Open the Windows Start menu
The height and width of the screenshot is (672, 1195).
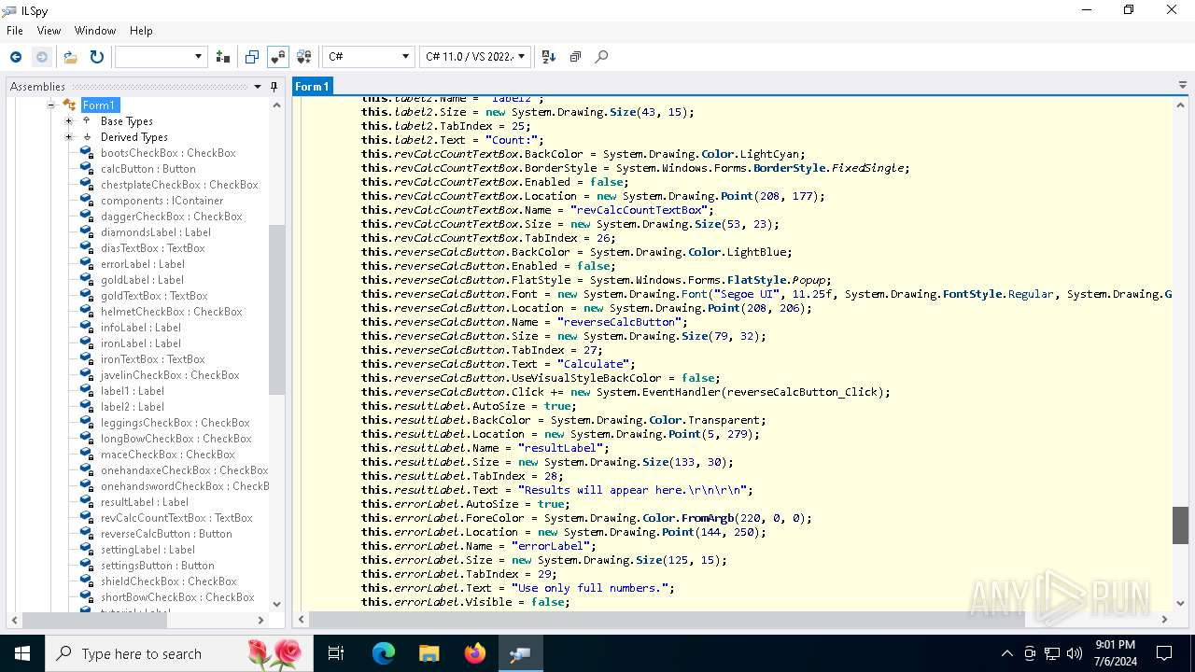(x=21, y=653)
